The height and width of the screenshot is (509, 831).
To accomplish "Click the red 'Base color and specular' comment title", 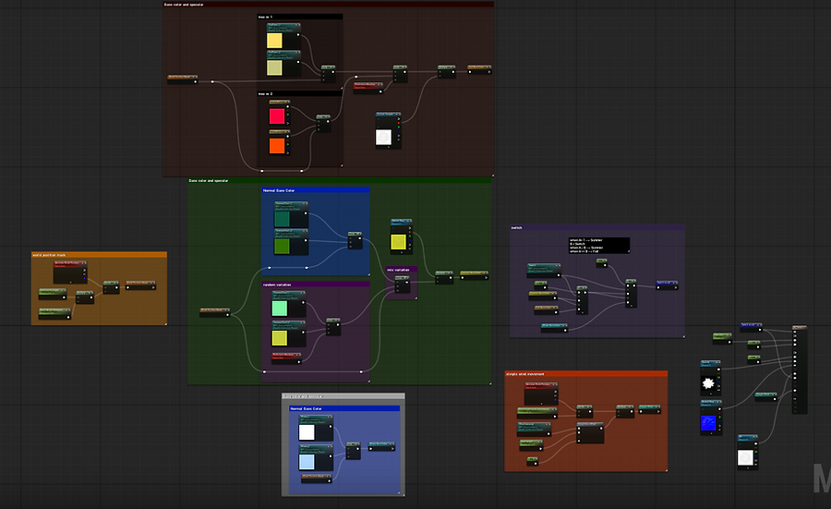I will [x=184, y=5].
